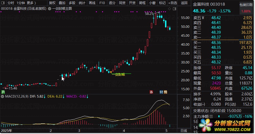Image resolution: width=255 pixels, height=134 pixels.
Task: Click the red 涨 marker icon
Action: pos(151,92)
